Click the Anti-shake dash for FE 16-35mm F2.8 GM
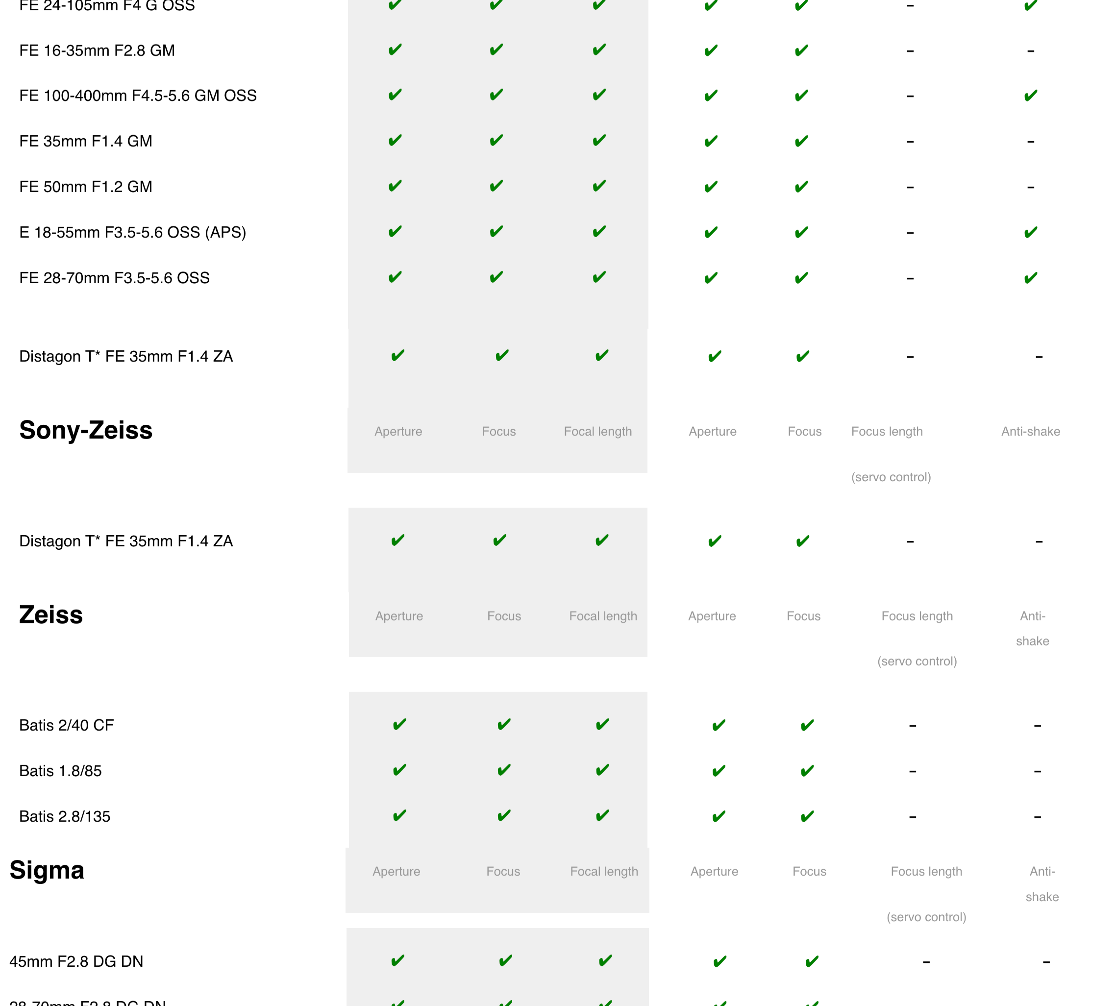Viewport: 1116px width, 1006px height. click(x=1030, y=51)
